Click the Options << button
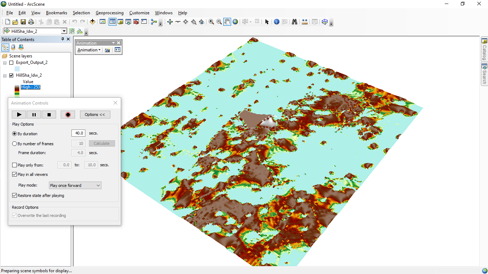488x274 pixels. [x=95, y=115]
